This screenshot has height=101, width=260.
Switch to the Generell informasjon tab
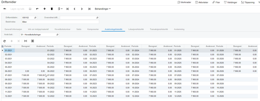point(13,29)
